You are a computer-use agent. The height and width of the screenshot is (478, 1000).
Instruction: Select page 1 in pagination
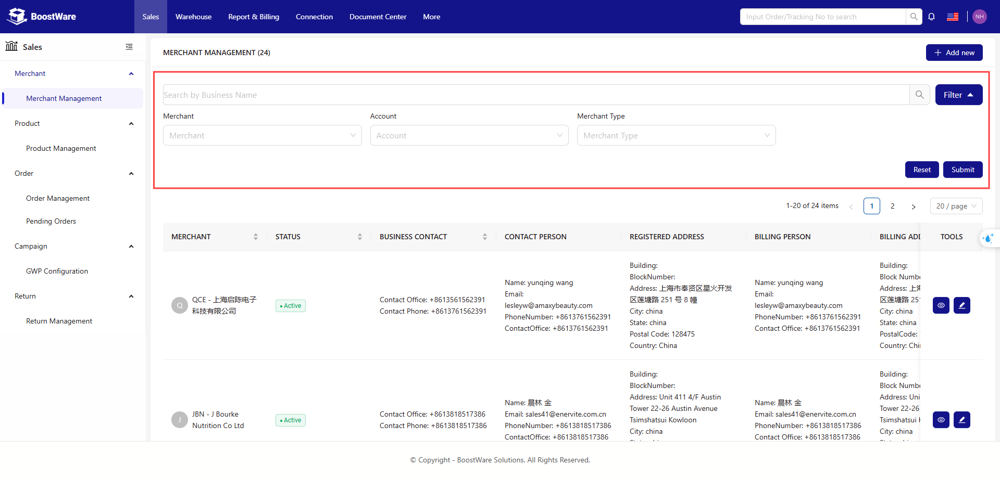[x=872, y=206]
